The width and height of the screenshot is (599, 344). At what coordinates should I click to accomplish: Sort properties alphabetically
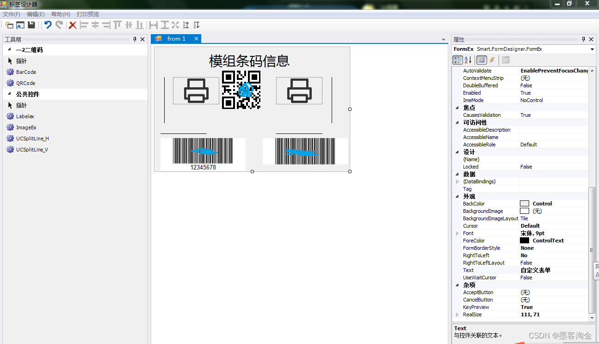[468, 60]
